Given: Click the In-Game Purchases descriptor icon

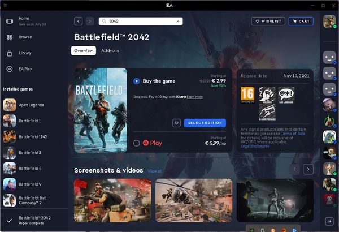Looking at the screenshot, I should pos(267,112).
